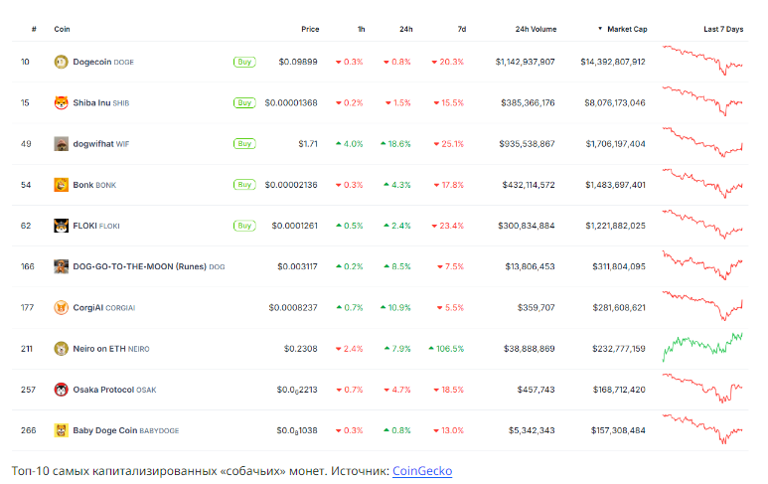This screenshot has height=484, width=768.
Task: Click the Baby Doge Coin logo icon
Action: click(x=61, y=430)
